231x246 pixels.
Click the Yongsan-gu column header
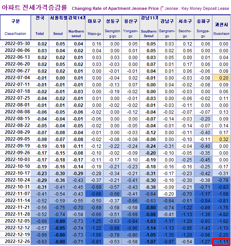point(131,27)
